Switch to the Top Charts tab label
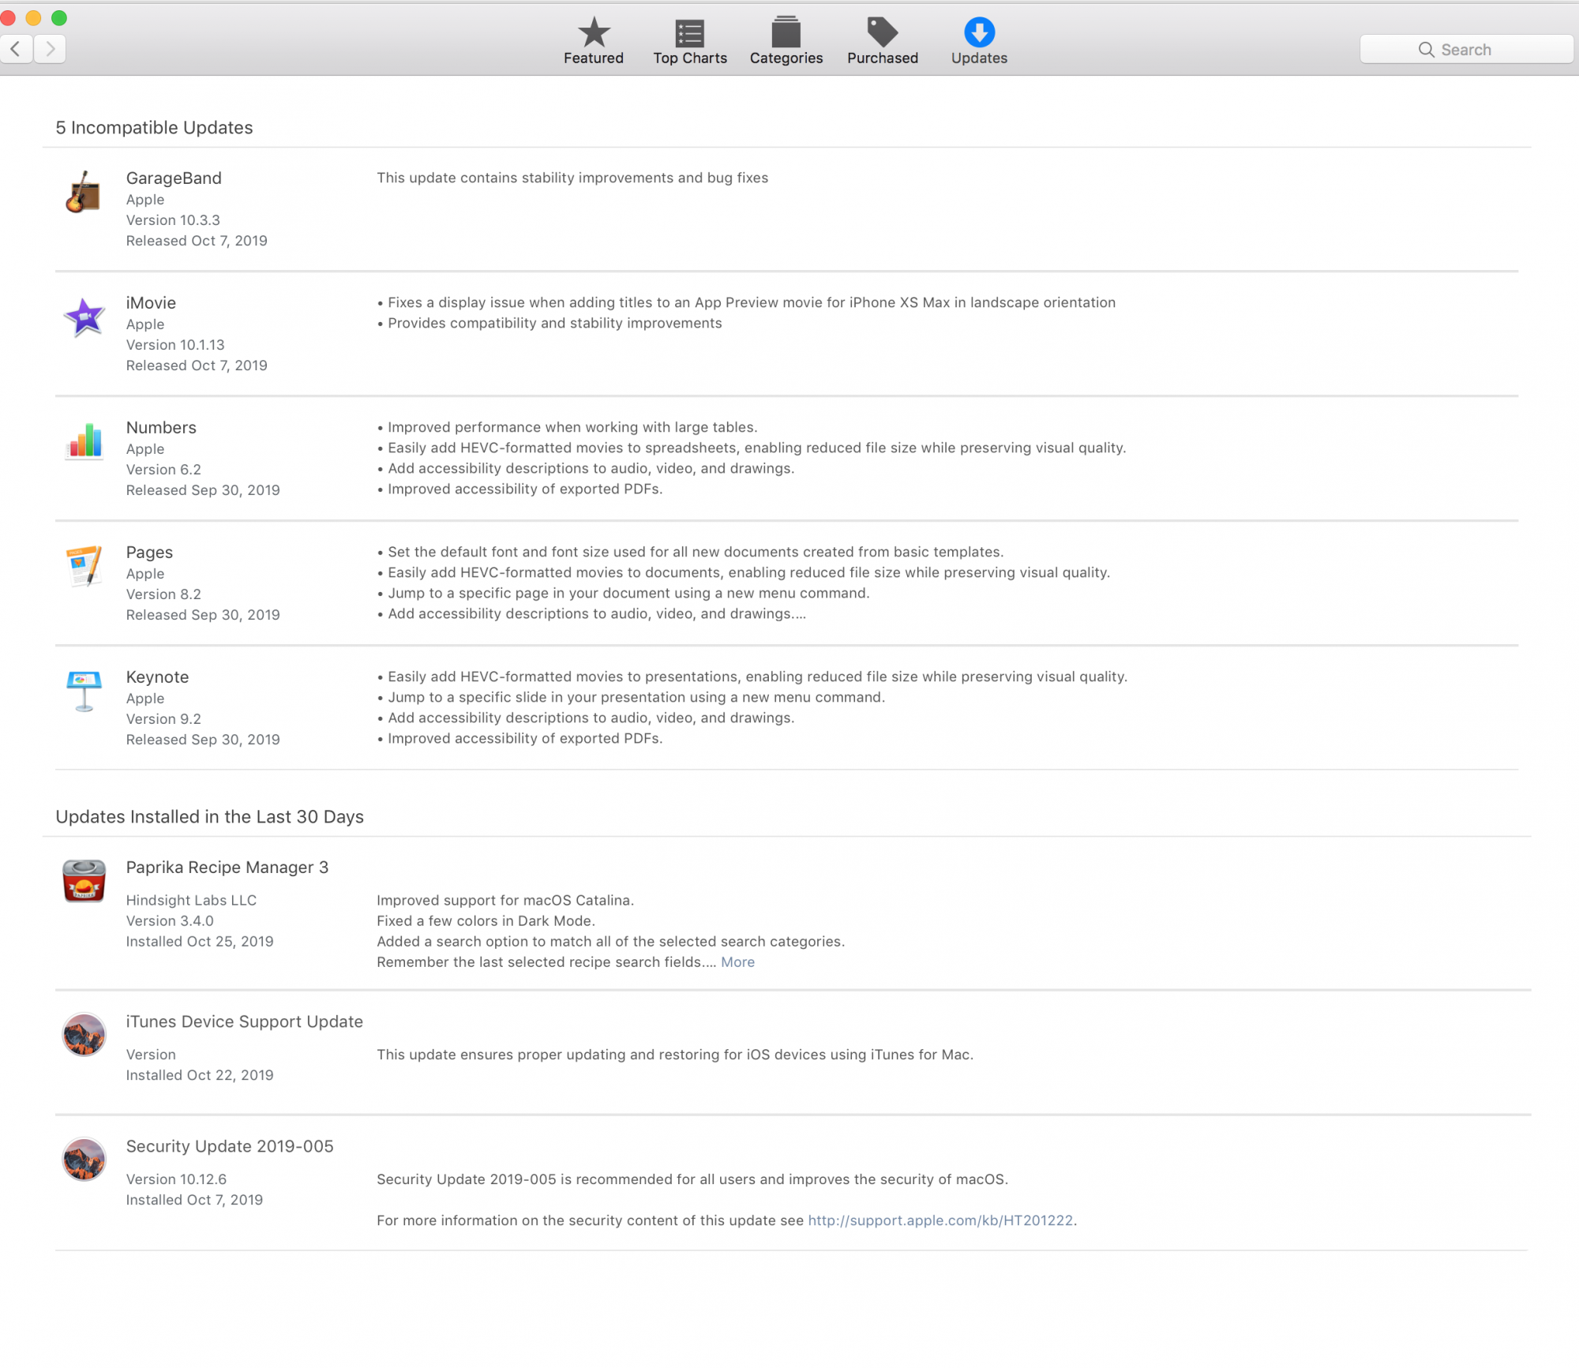Screen dimensions: 1579x1368 tap(690, 58)
